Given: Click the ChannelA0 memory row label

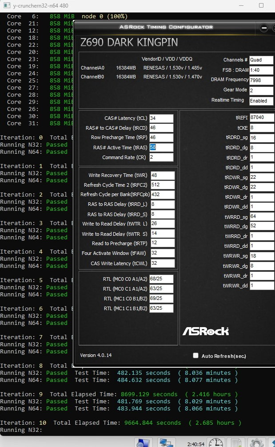Looking at the screenshot, I should (x=92, y=68).
